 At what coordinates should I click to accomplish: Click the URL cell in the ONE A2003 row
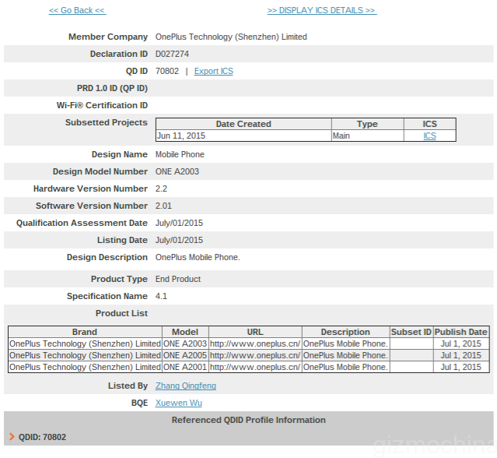click(255, 343)
